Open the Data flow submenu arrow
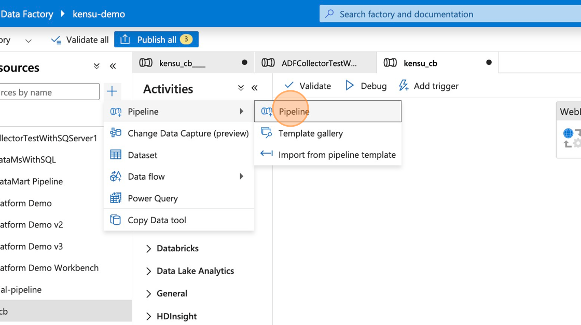 coord(242,176)
